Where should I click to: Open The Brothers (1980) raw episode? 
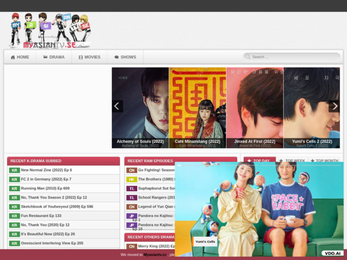pyautogui.click(x=156, y=179)
